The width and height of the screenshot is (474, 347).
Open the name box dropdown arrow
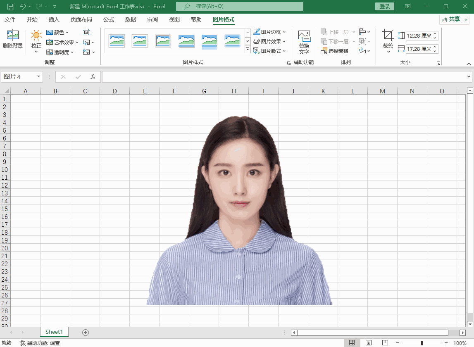tap(38, 76)
